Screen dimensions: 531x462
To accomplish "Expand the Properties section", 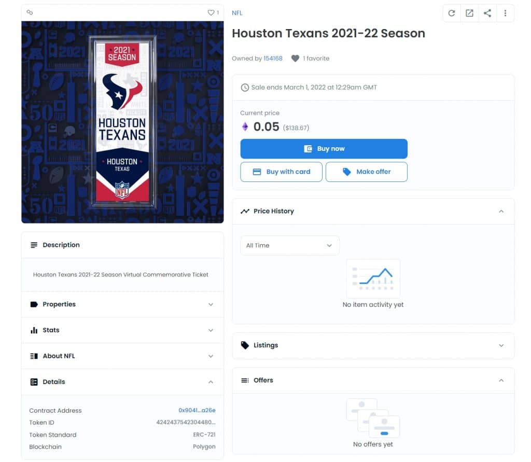I will point(122,304).
